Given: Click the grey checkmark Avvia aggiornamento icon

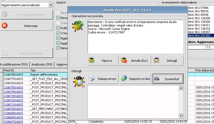Looking at the screenshot, I should point(5,14).
